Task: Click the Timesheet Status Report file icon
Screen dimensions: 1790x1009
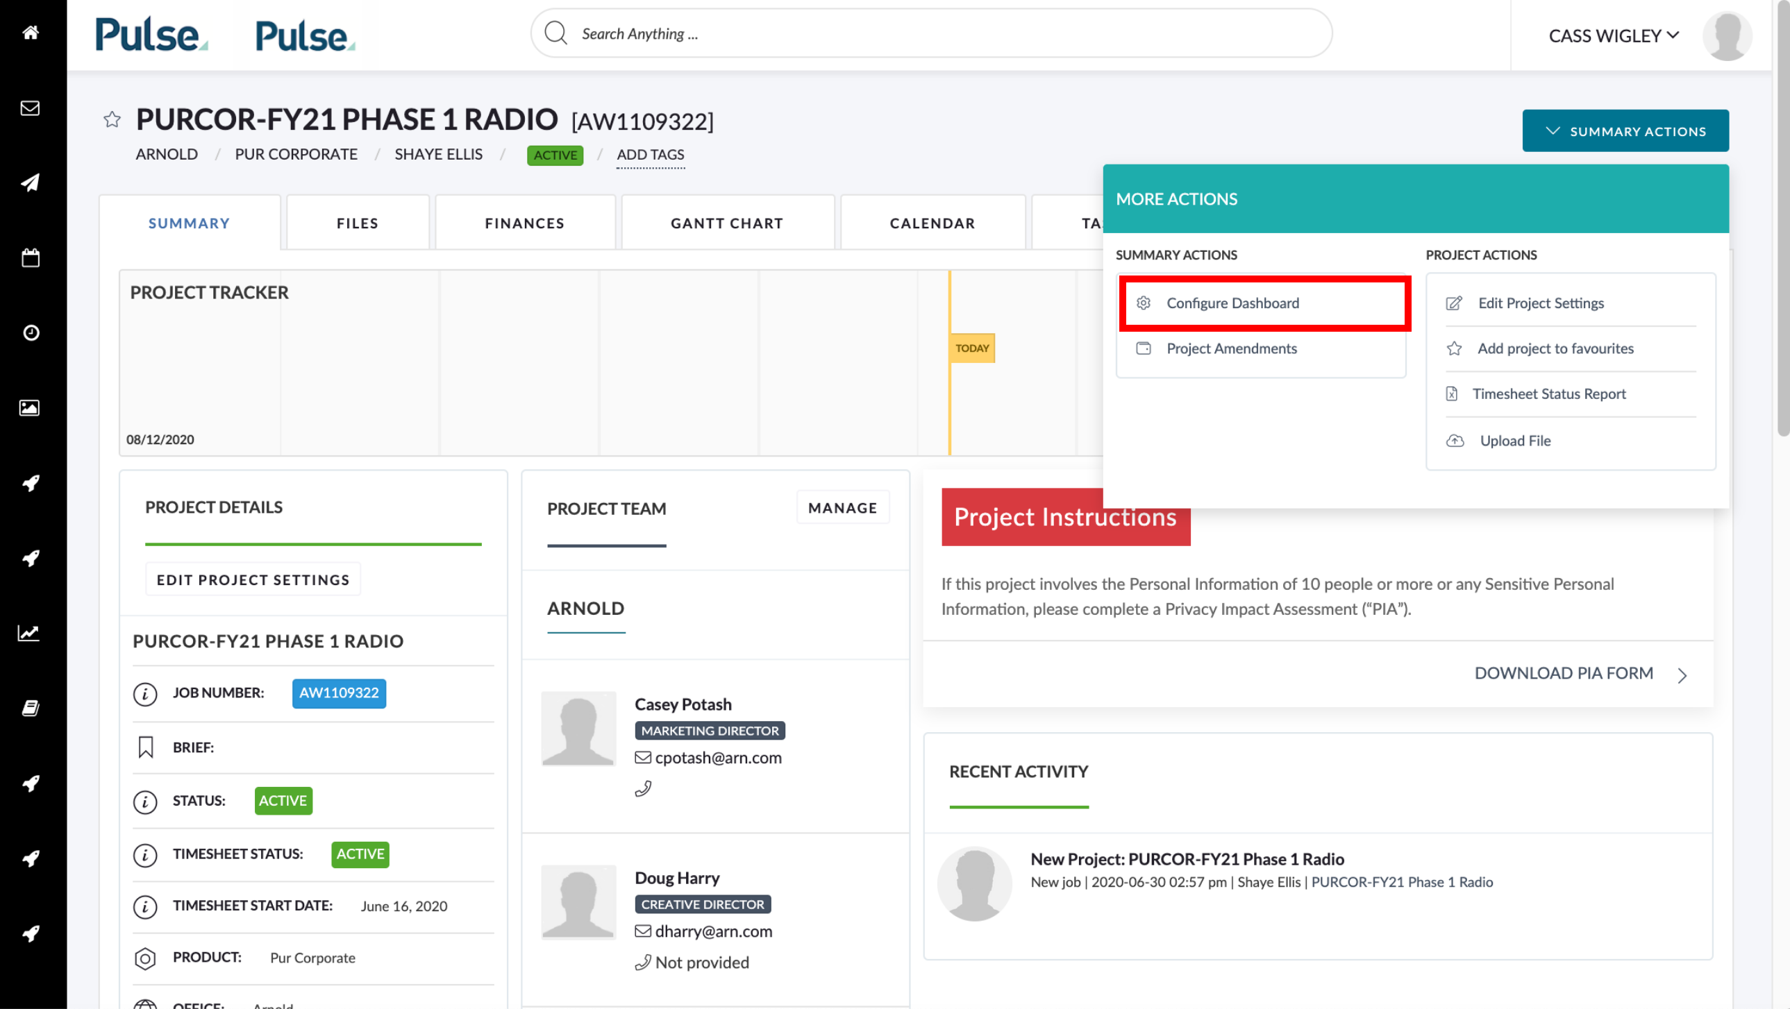Action: point(1452,393)
